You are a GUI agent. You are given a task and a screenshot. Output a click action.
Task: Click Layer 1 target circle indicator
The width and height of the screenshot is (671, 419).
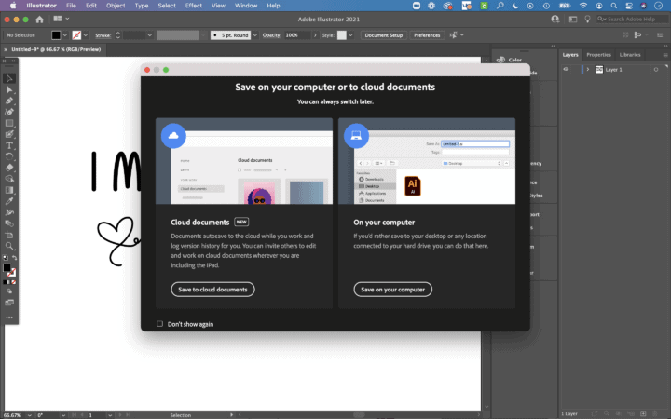pyautogui.click(x=655, y=69)
